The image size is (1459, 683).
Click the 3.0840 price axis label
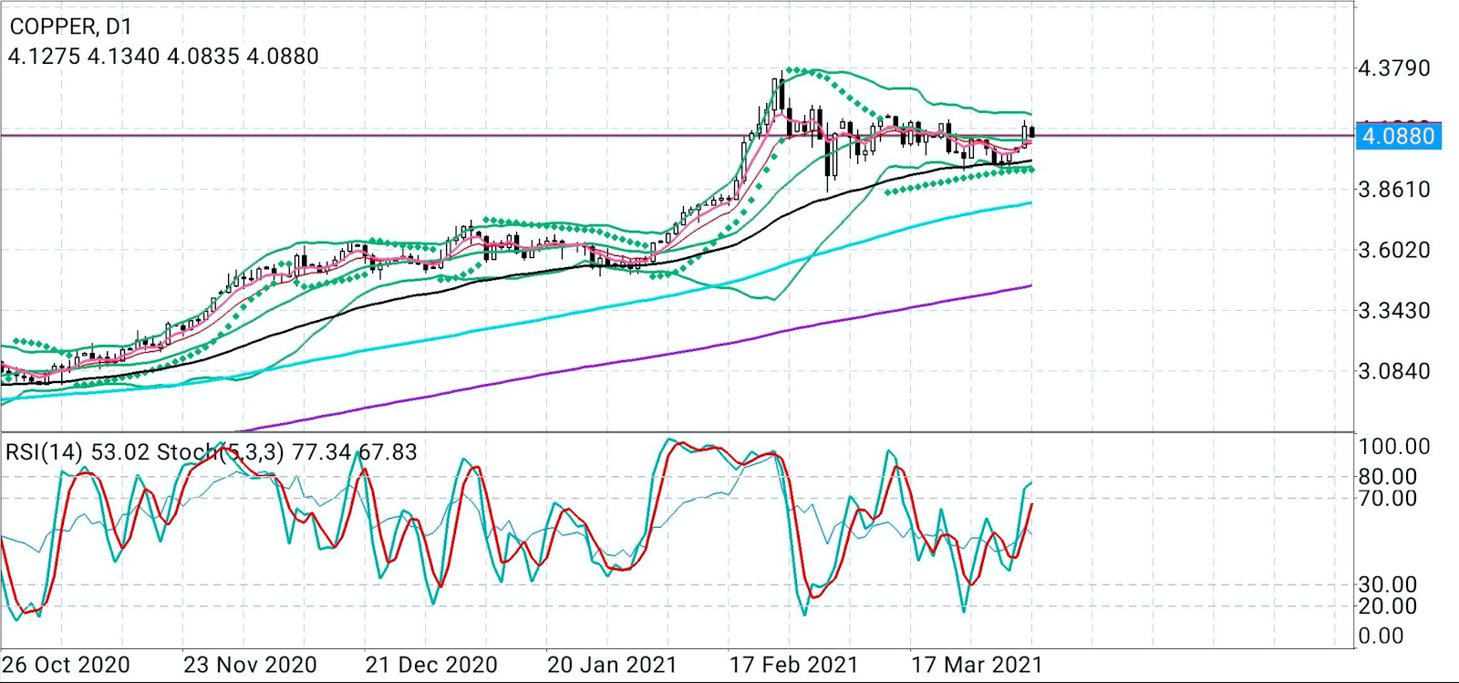[1394, 372]
